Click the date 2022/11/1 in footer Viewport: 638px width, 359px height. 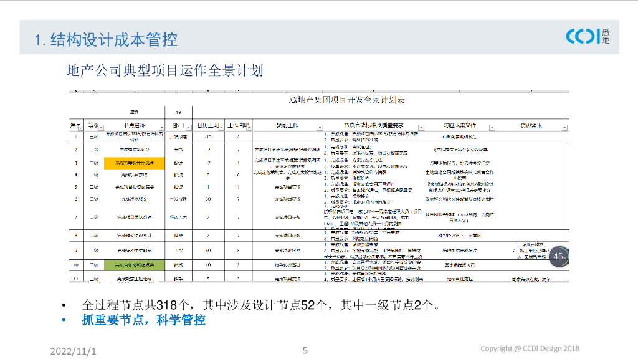pos(74,352)
